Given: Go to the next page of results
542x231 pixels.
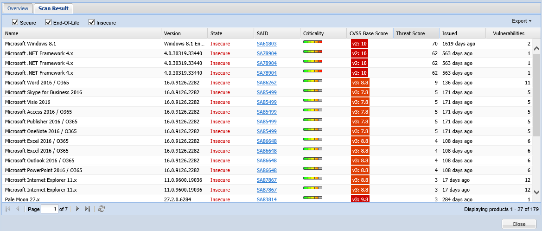Looking at the screenshot, I should click(x=77, y=209).
